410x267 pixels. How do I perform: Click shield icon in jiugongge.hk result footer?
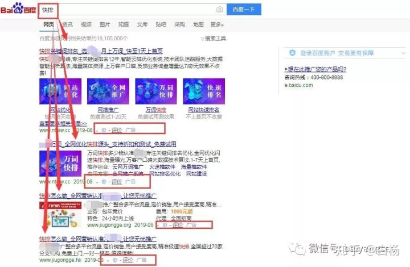click(x=116, y=260)
